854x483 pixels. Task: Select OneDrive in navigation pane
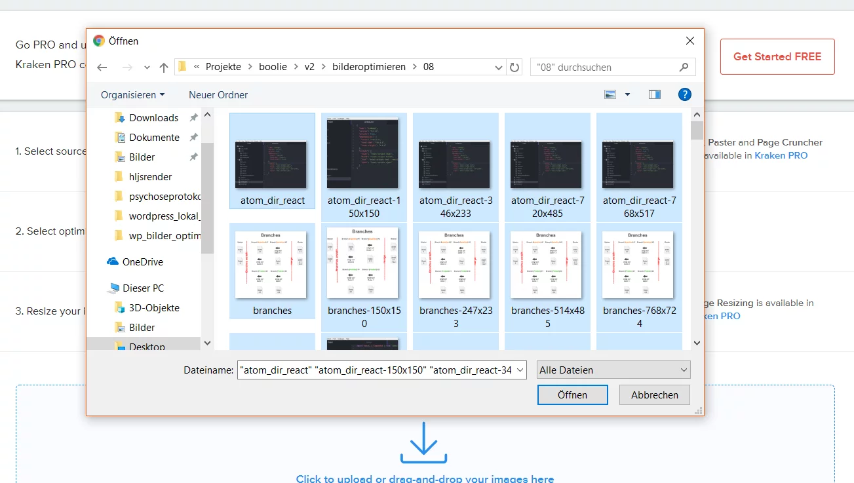[x=143, y=262]
